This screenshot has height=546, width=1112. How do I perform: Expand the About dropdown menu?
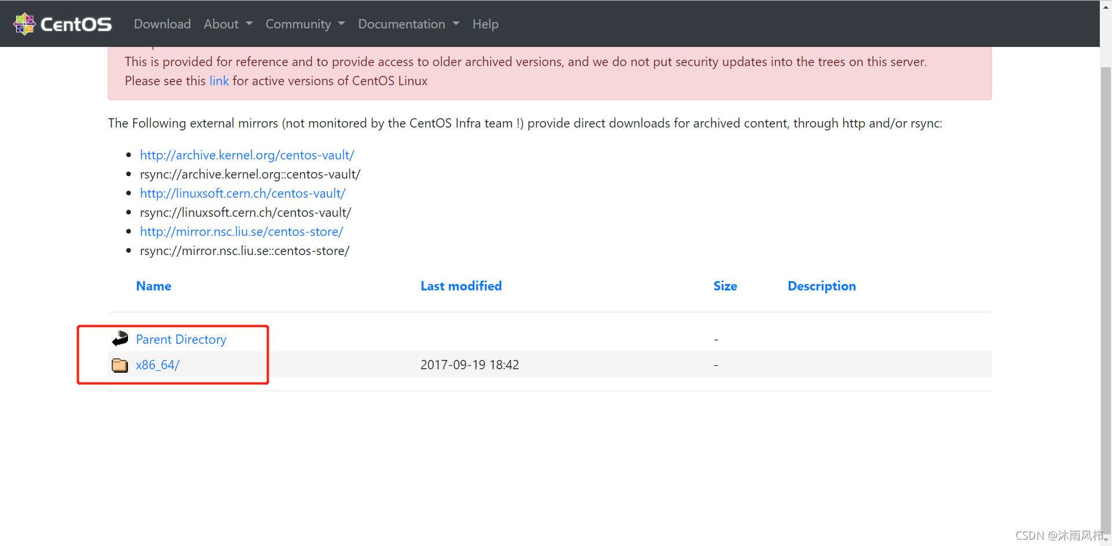pos(228,24)
